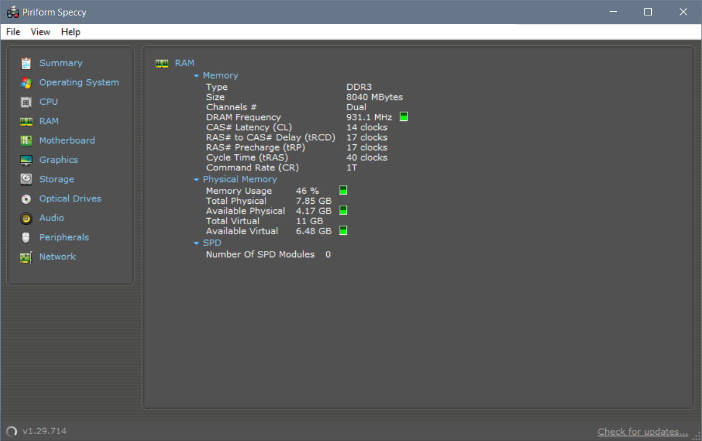Collapse the SPD section

click(196, 243)
